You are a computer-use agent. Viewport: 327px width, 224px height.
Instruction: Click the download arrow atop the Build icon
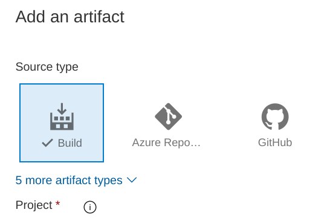[62, 109]
